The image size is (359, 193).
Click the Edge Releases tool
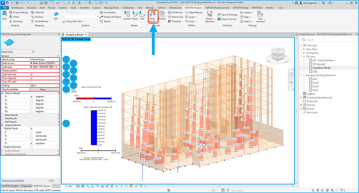pos(194,12)
